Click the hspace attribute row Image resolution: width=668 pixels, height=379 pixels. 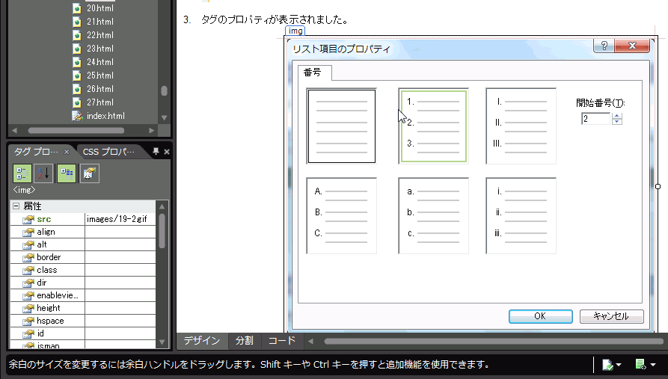tap(83, 321)
